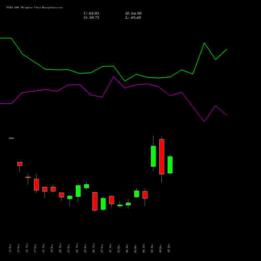Screen dimensions: 261x261
Task: Select the red candlestick for 04 Dec
Action: coord(145,195)
